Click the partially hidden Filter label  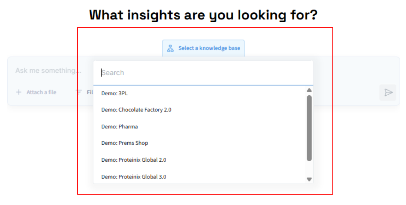tap(90, 92)
